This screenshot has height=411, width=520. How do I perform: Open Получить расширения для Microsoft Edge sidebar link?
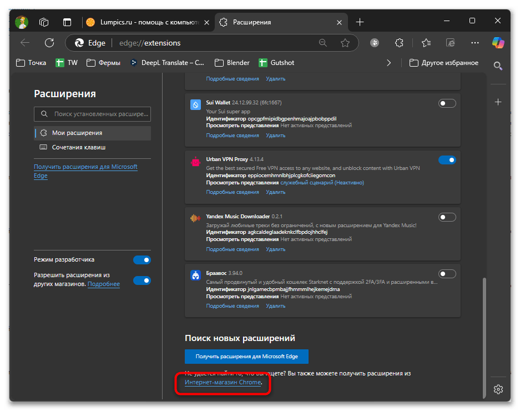tap(85, 171)
